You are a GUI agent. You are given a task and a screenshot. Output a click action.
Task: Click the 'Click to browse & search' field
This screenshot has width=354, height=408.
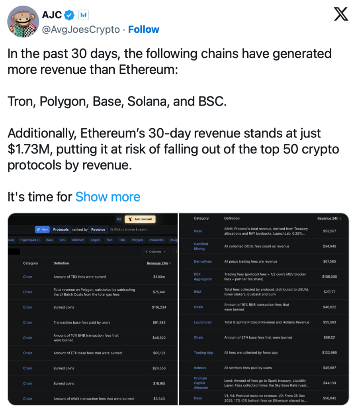[131, 229]
